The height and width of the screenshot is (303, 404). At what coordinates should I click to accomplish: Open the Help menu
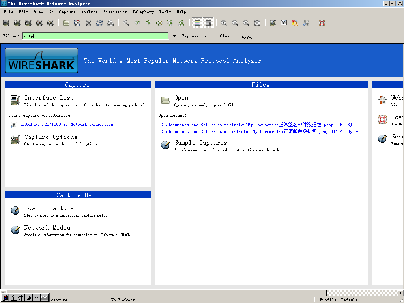point(181,12)
